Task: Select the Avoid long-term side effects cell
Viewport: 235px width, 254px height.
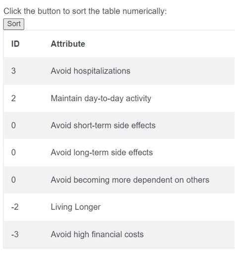Action: [x=102, y=152]
